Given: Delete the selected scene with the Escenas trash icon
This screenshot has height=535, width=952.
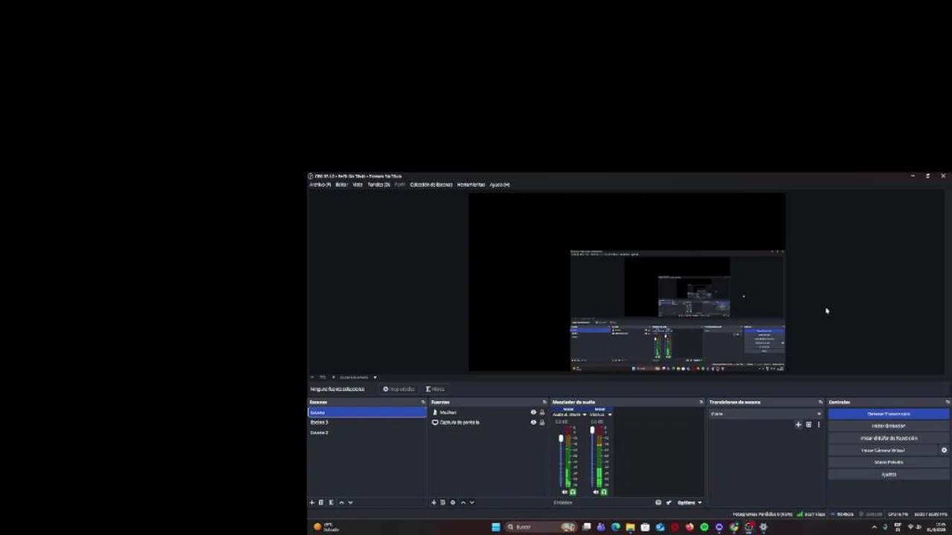Looking at the screenshot, I should tap(321, 502).
